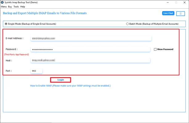Viewport: 189px width, 123px height.
Task: Click the Host label
Action: (9, 61)
